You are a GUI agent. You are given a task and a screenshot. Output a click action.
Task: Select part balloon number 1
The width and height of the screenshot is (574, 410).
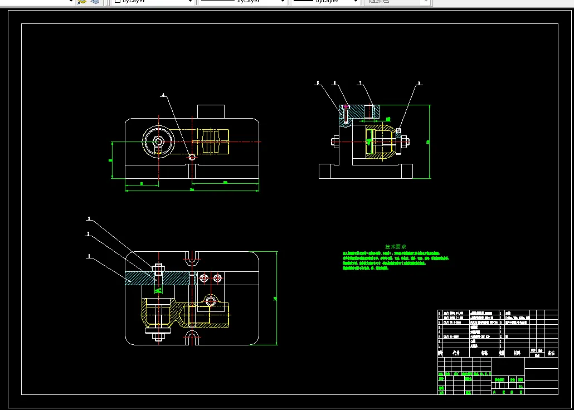click(88, 256)
